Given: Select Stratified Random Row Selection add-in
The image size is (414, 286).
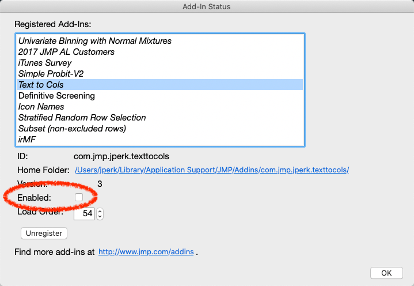Looking at the screenshot, I should (x=160, y=118).
